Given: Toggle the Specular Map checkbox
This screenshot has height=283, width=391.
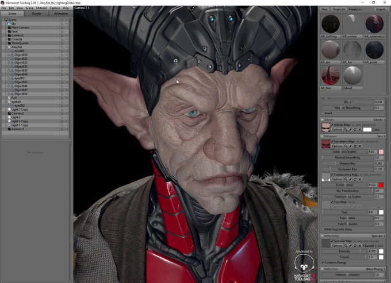Looking at the screenshot, I should [332, 241].
